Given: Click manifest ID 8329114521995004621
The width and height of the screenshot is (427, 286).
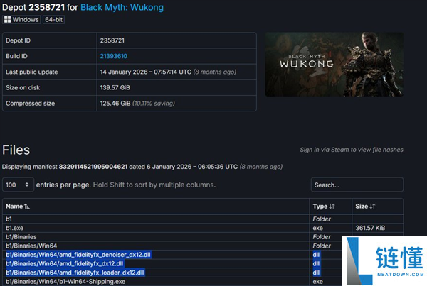Looking at the screenshot, I should tap(93, 167).
